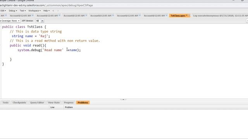The height and width of the screenshot is (139, 248).
Task: Open the Query Editor tab
Action: pos(37,103)
